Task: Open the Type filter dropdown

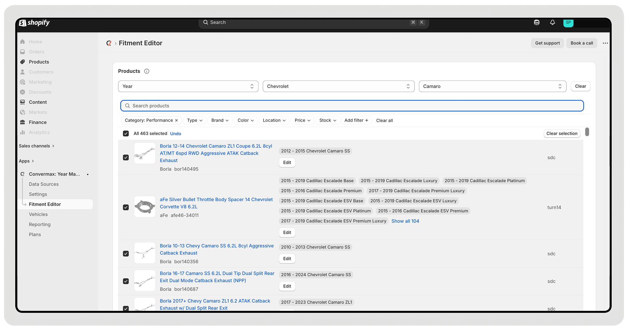Action: (195, 120)
